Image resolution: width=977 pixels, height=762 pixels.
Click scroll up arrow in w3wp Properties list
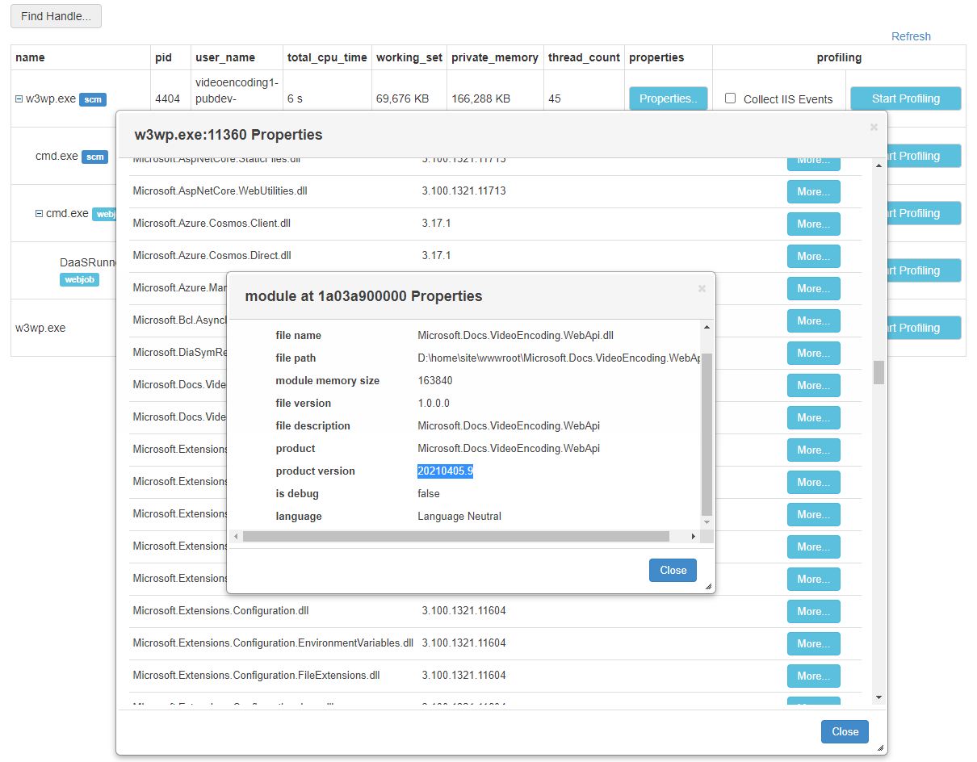click(x=878, y=165)
